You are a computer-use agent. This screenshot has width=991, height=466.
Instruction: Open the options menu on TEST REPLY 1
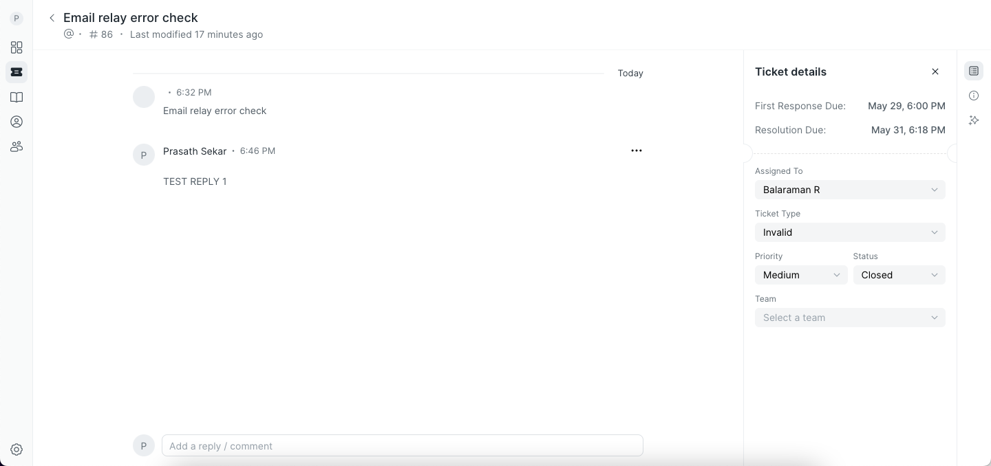click(637, 151)
